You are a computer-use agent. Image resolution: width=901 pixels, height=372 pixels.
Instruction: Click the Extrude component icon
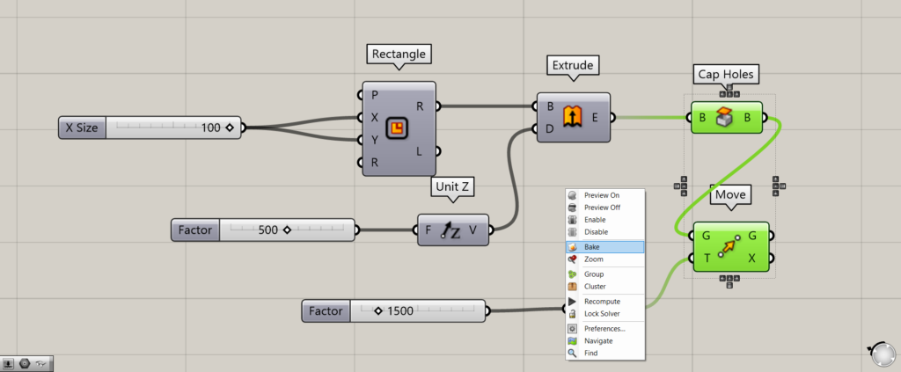tap(573, 117)
